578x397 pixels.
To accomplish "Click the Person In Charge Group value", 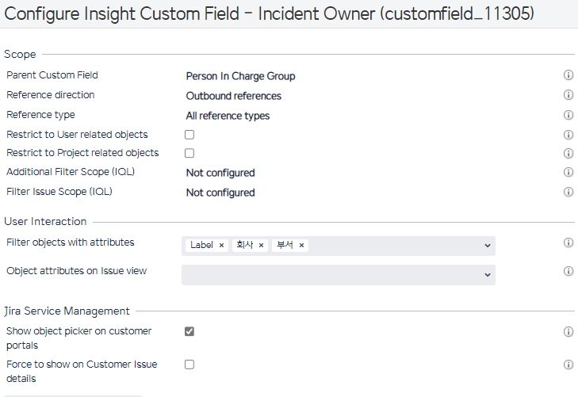I will point(240,76).
